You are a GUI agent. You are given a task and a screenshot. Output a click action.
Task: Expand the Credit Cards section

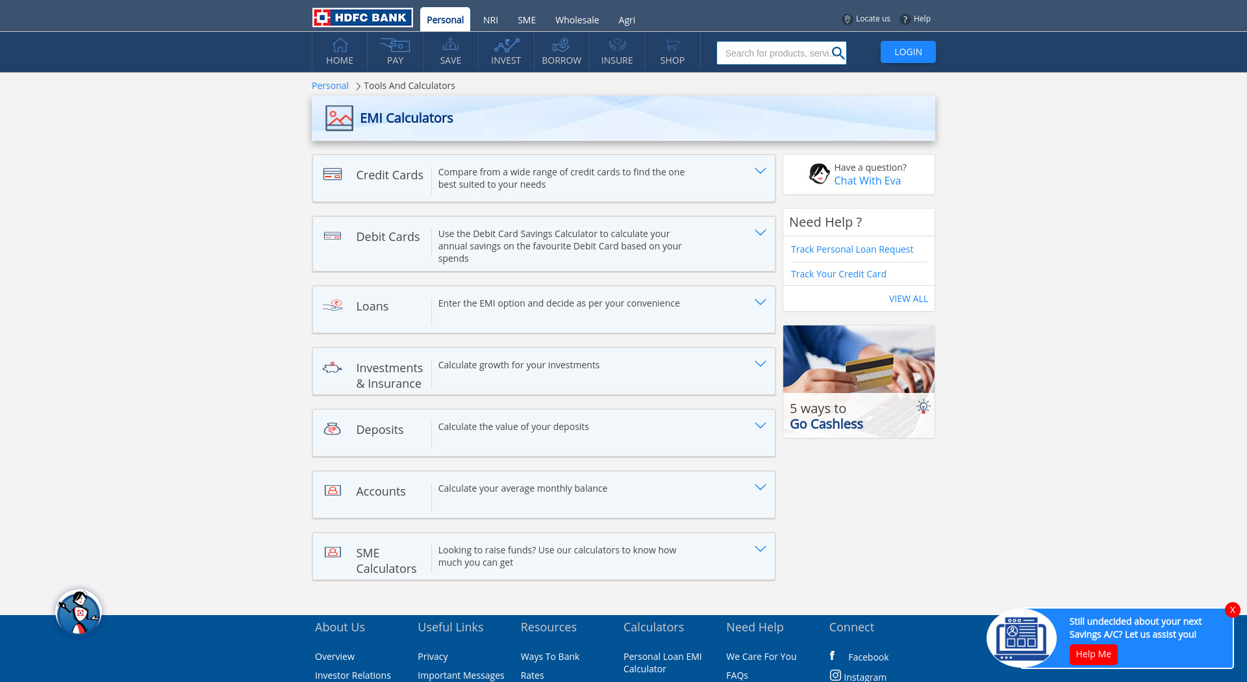pos(761,171)
